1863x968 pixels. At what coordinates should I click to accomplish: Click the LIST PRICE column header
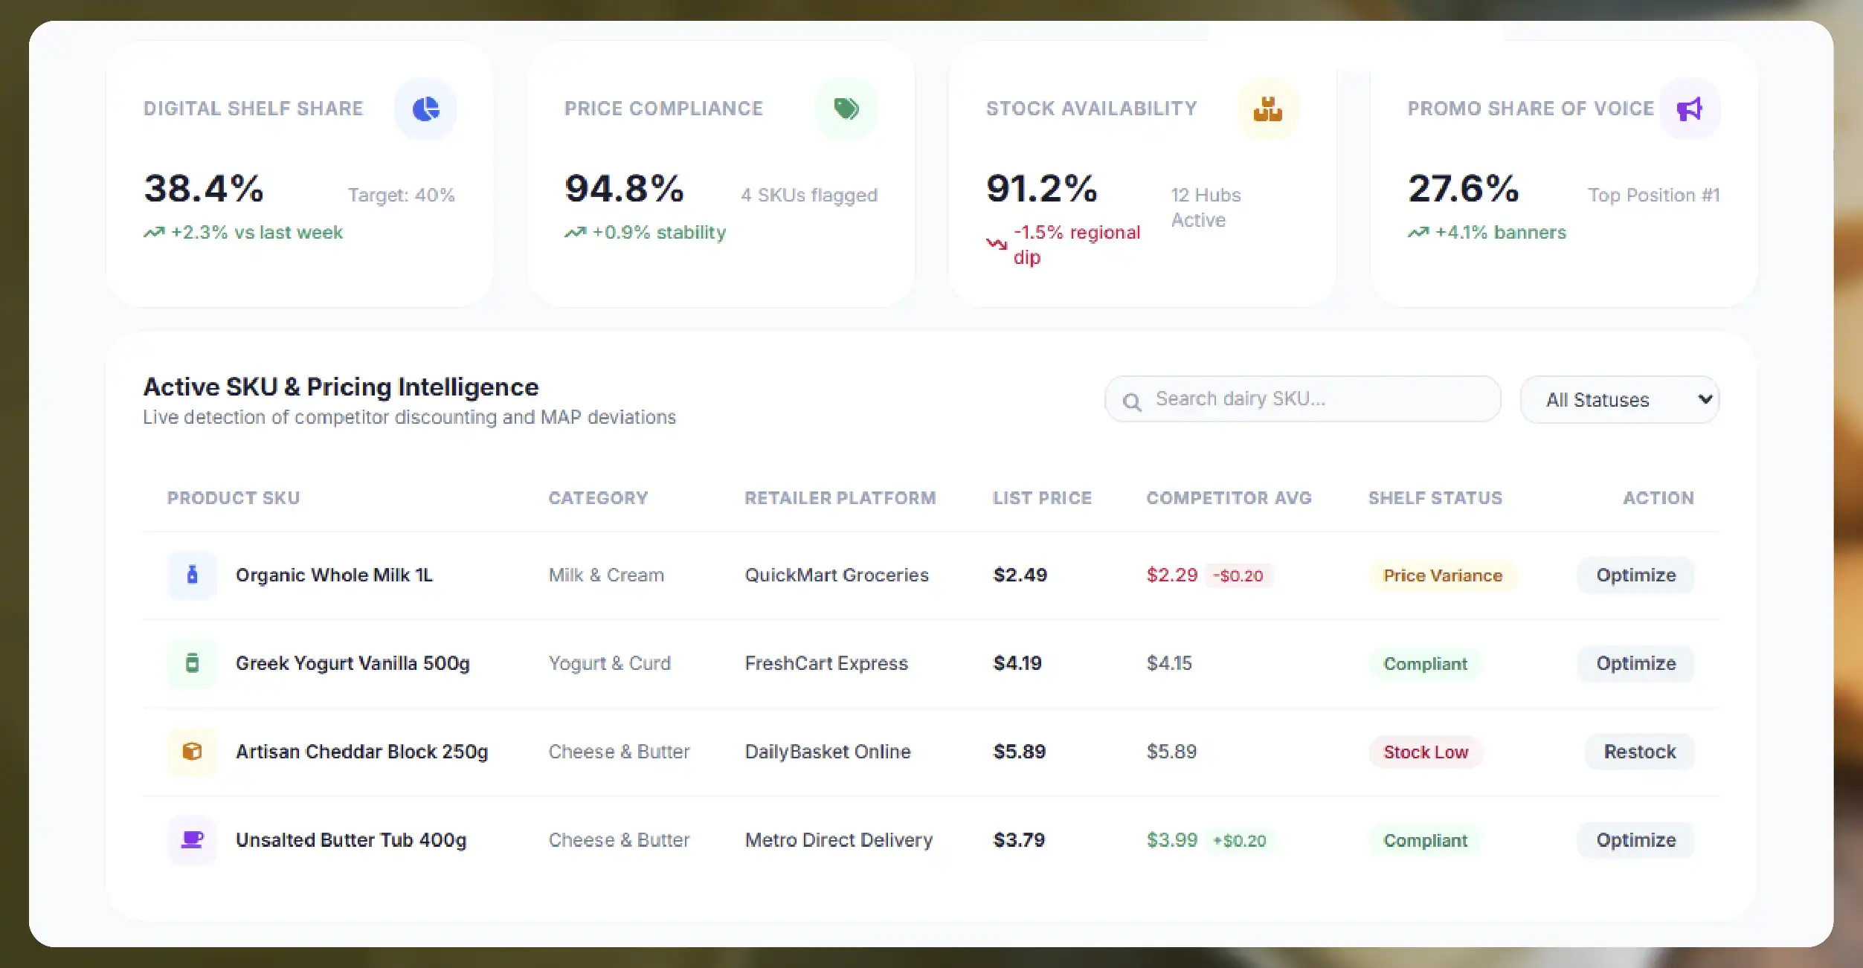pos(1043,497)
